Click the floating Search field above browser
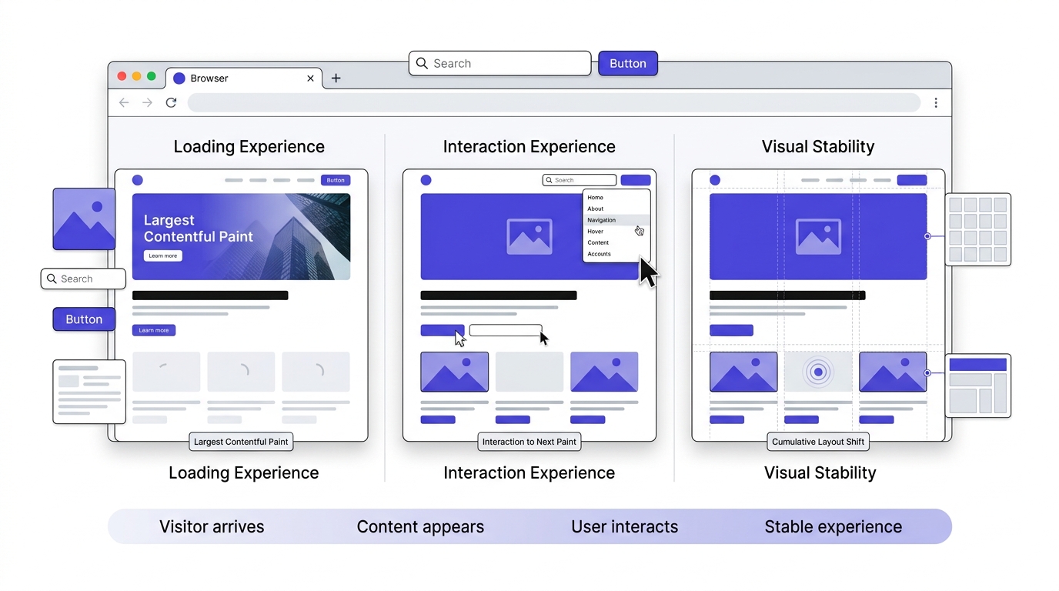 [x=500, y=63]
